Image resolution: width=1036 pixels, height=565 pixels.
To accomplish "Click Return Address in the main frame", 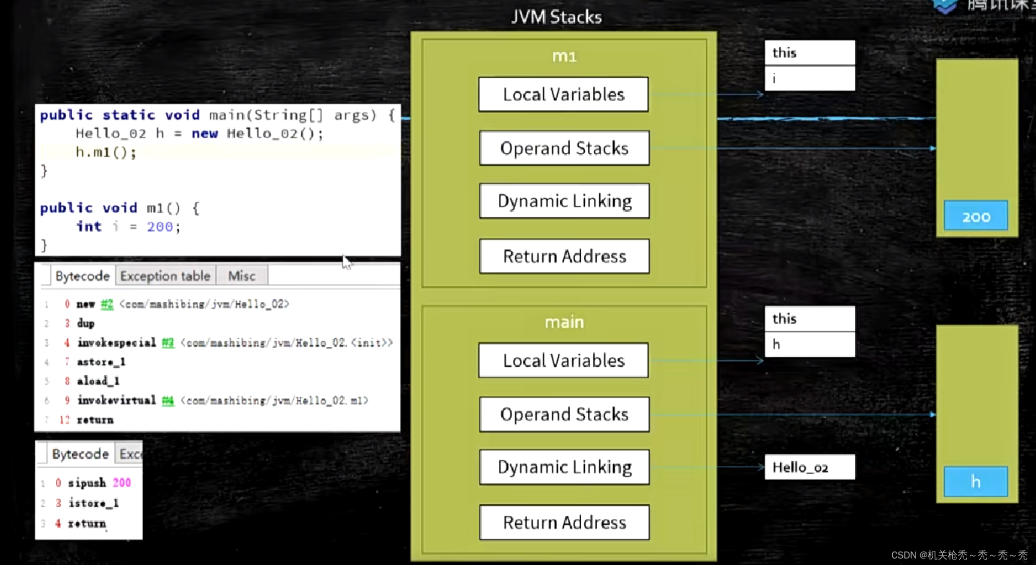I will point(564,522).
